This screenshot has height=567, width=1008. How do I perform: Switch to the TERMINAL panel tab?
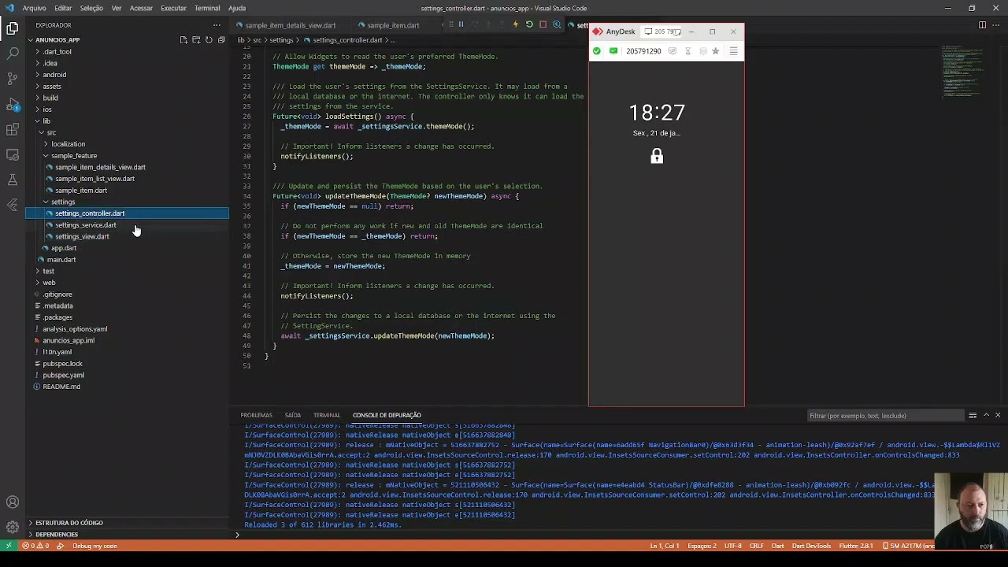coord(327,415)
